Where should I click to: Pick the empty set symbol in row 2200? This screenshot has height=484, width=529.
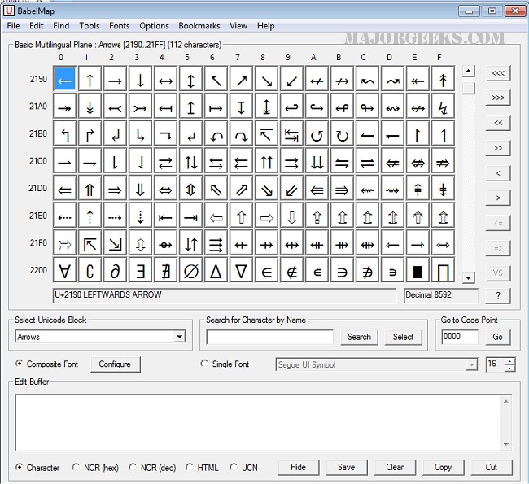coord(190,270)
